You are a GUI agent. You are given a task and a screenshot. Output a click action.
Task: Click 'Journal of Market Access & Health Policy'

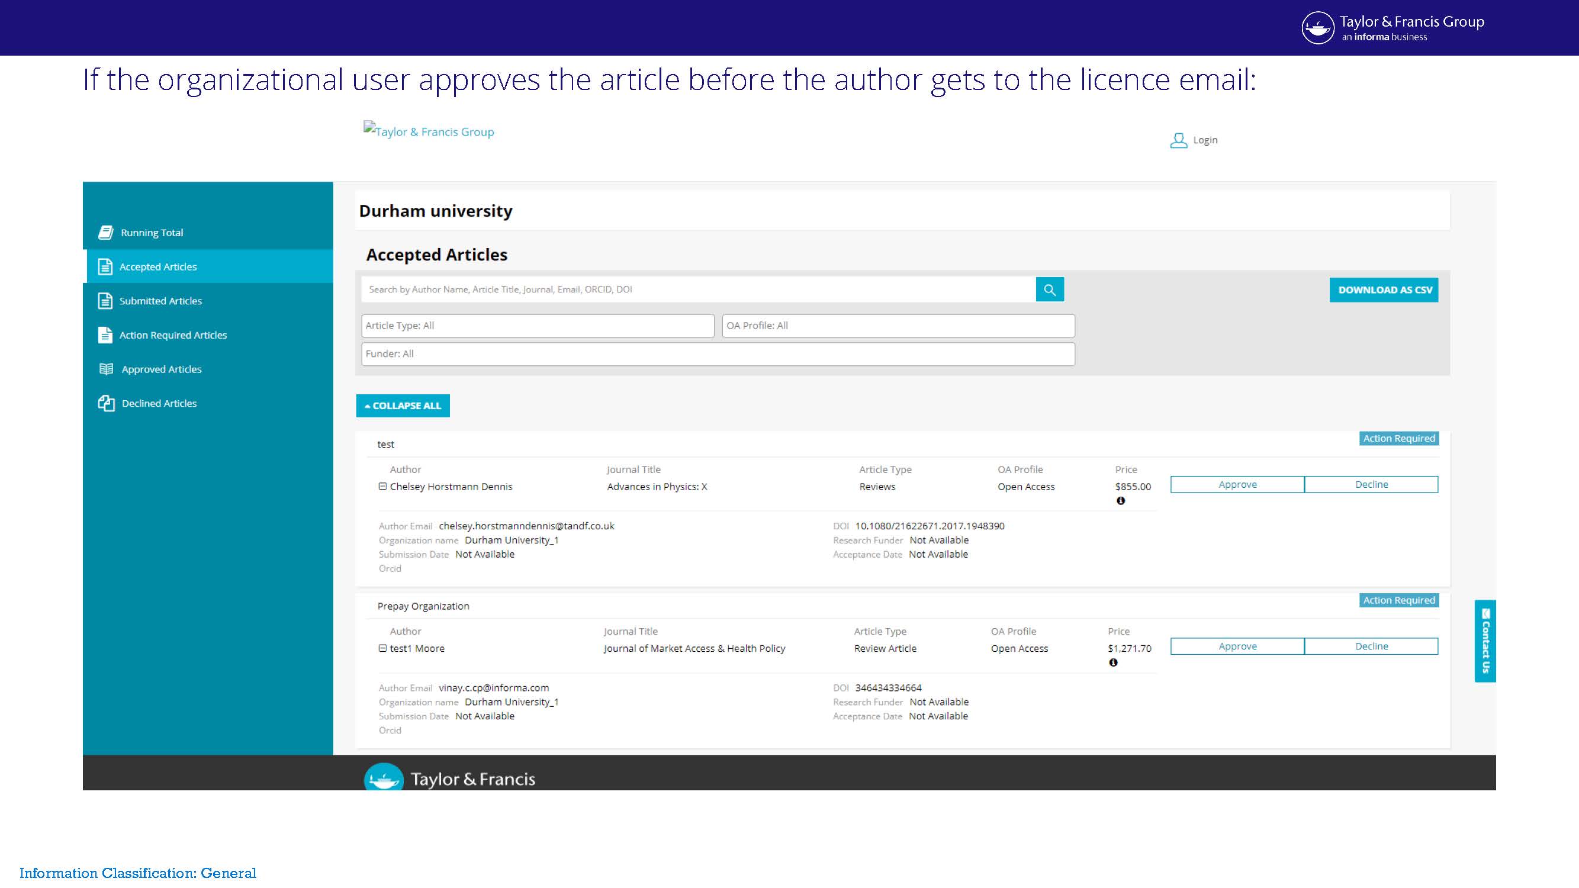(694, 648)
